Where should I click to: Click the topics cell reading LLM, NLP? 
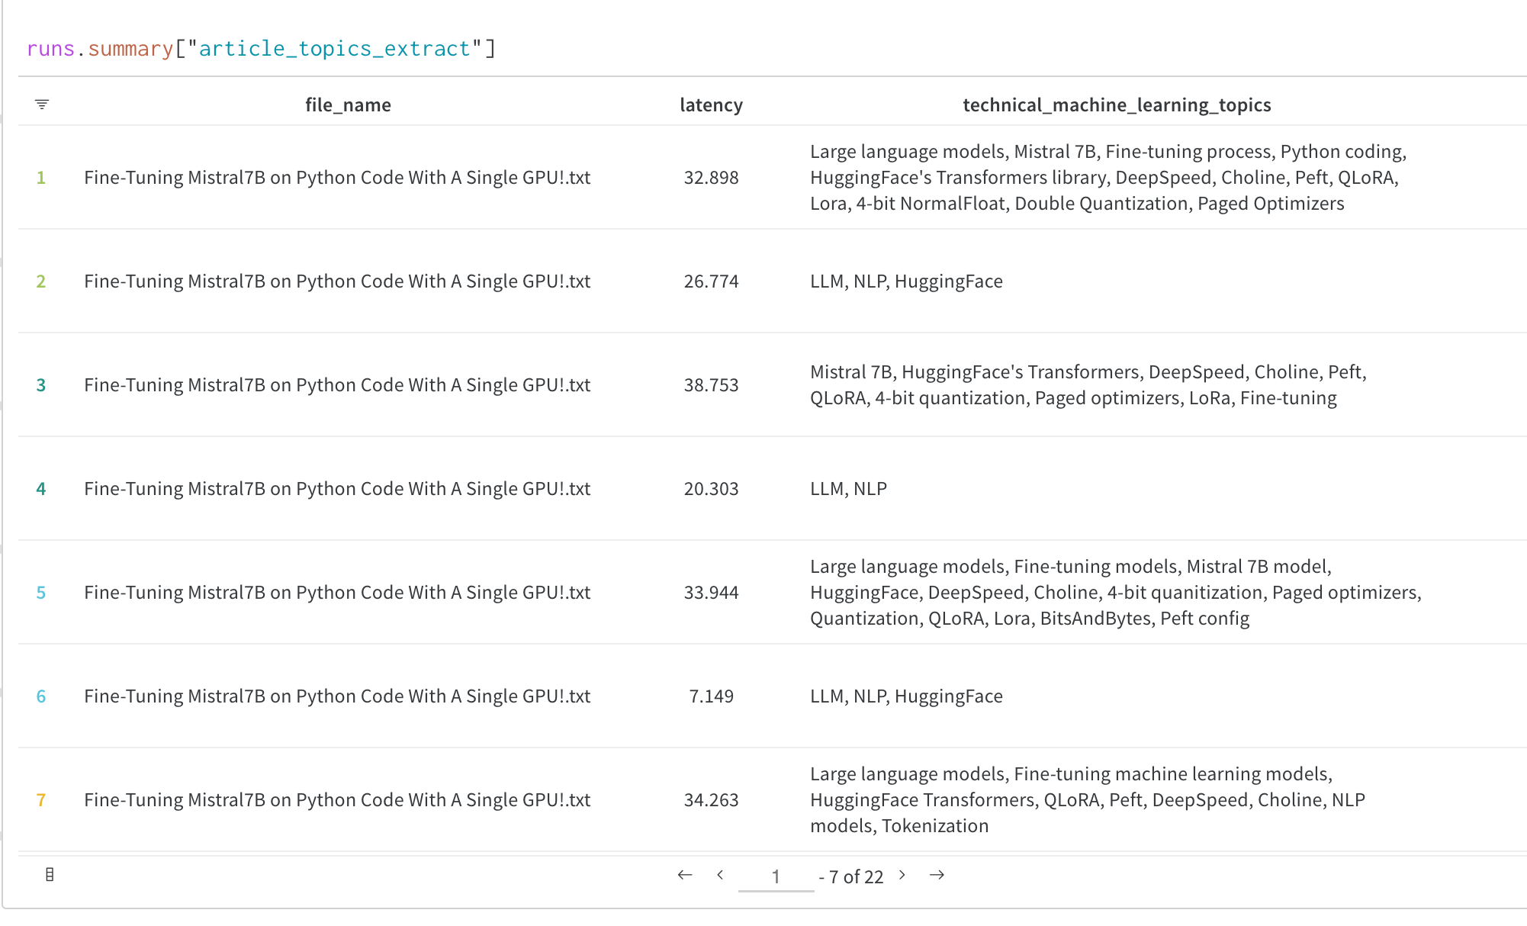pos(848,488)
